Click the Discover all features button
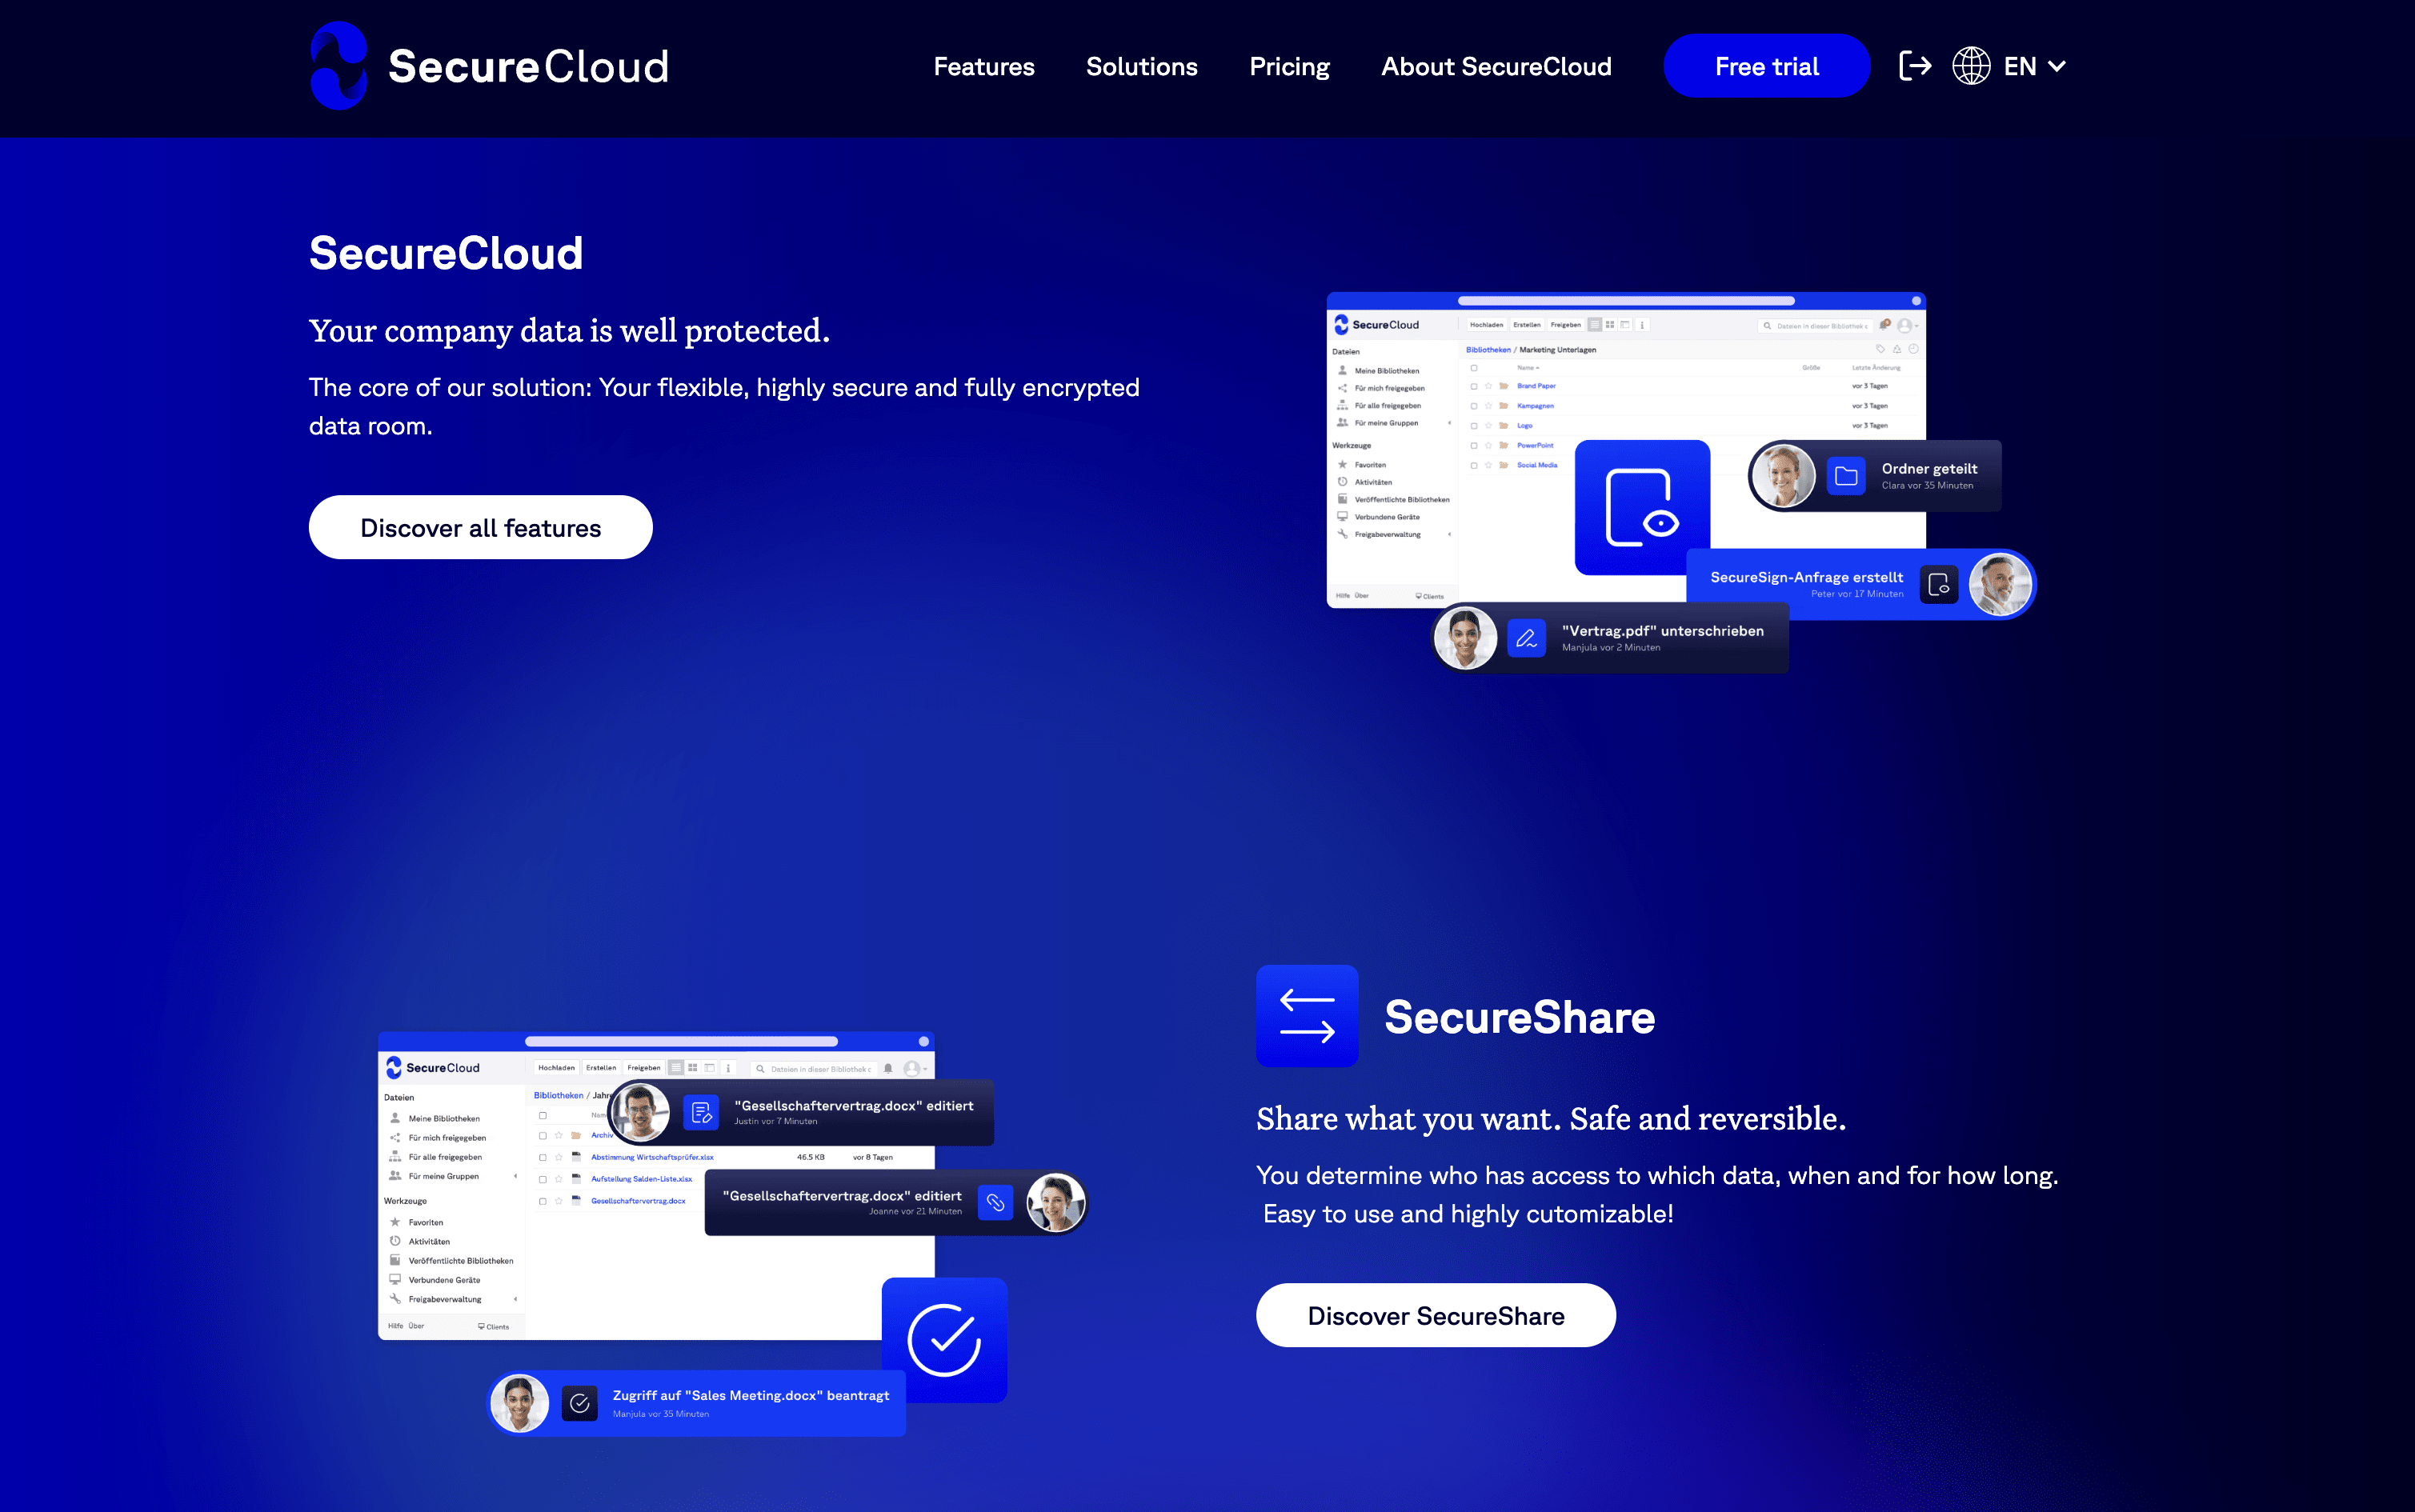Viewport: 2415px width, 1512px height. 481,527
